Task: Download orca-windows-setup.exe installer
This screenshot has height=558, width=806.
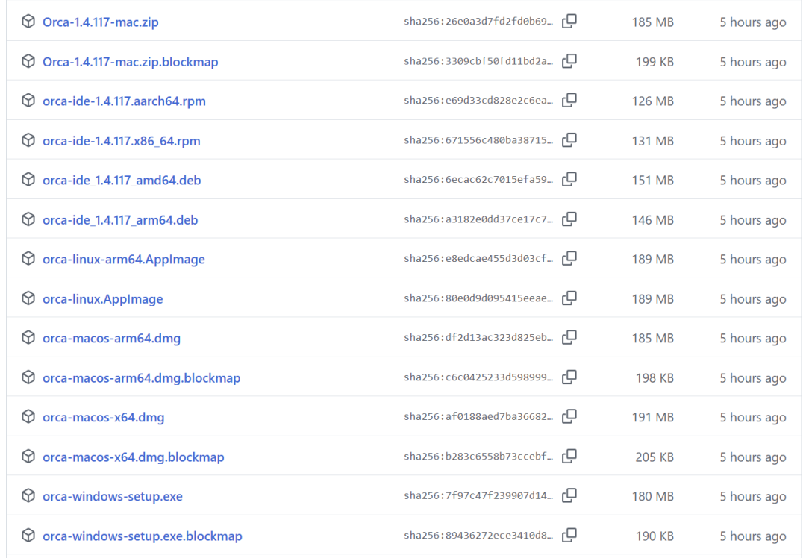Action: click(x=113, y=496)
